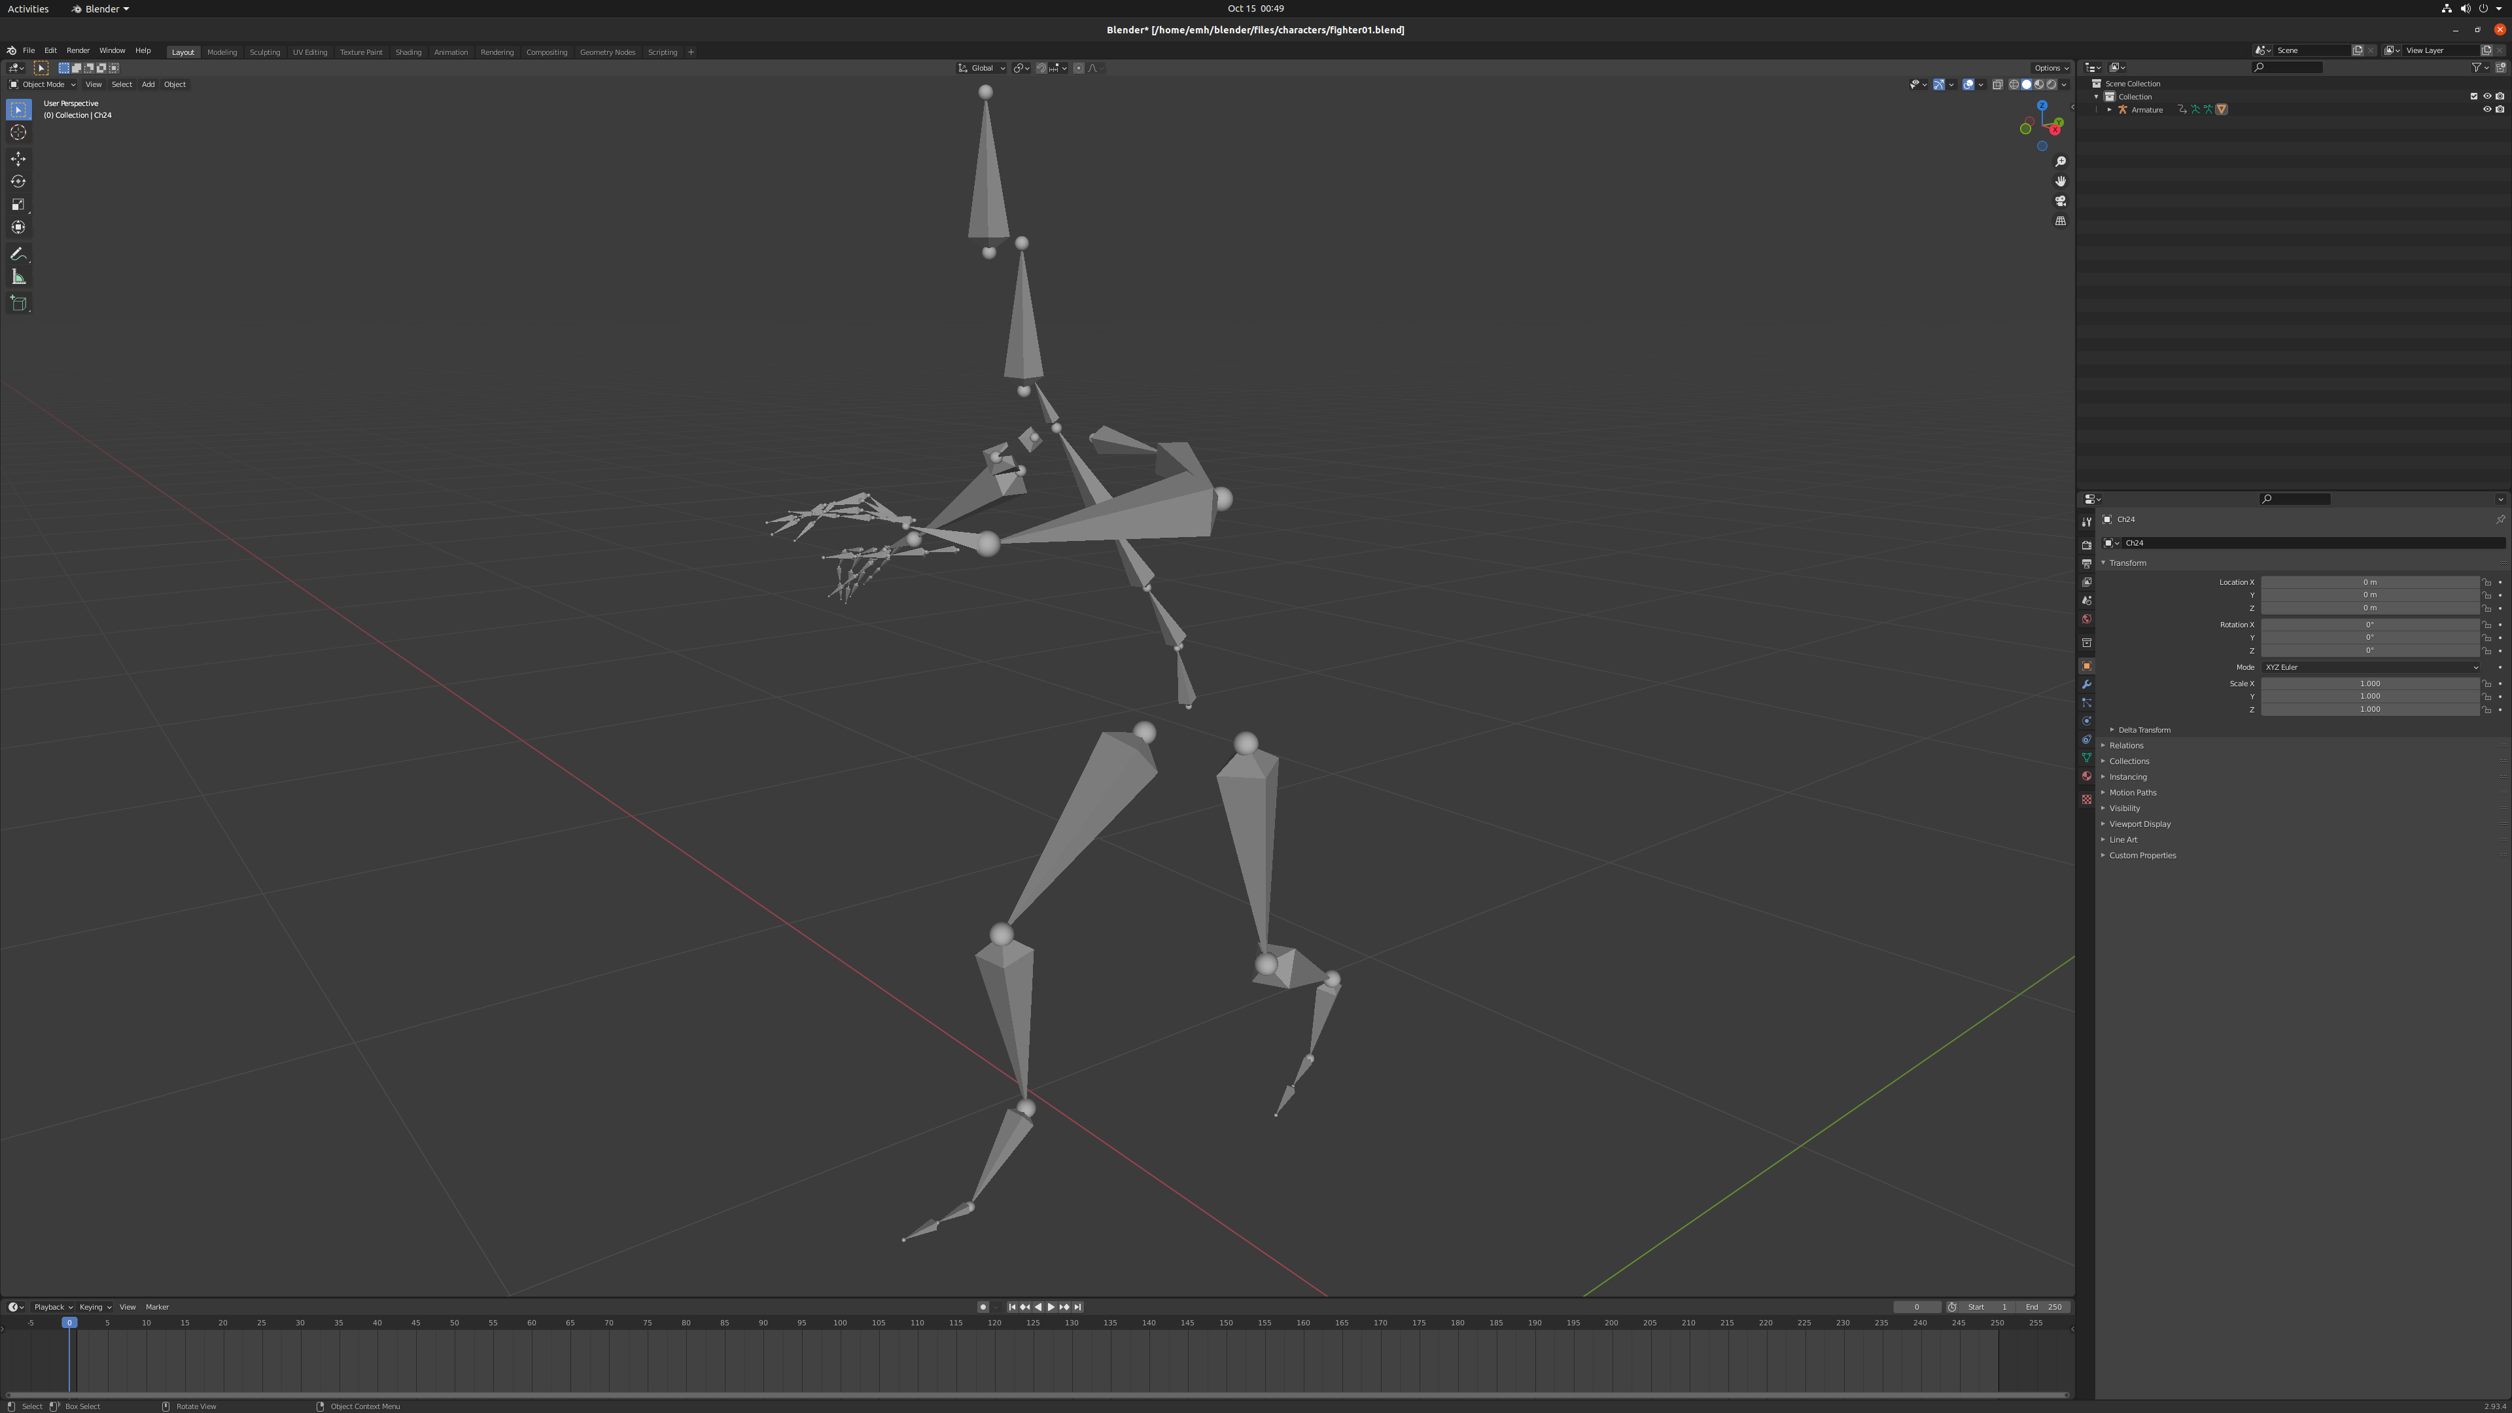Image resolution: width=2512 pixels, height=1413 pixels.
Task: Open the Render menu
Action: [x=78, y=51]
